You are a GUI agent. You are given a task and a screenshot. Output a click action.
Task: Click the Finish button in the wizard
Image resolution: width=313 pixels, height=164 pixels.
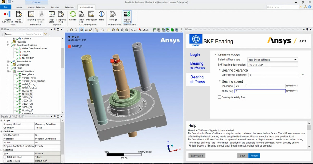(254, 155)
